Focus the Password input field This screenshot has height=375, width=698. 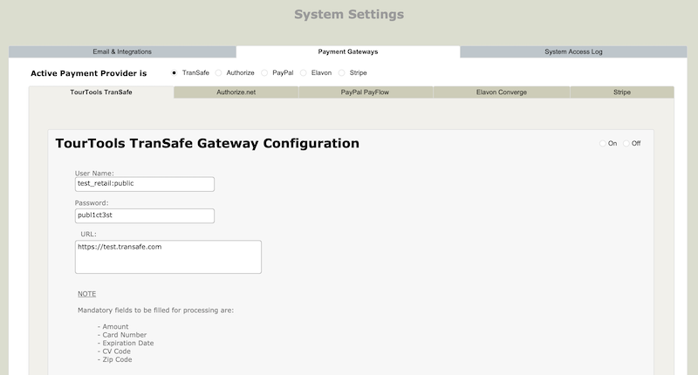[144, 215]
